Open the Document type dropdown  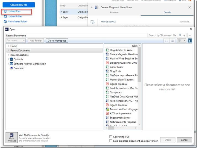[x=15, y=41]
